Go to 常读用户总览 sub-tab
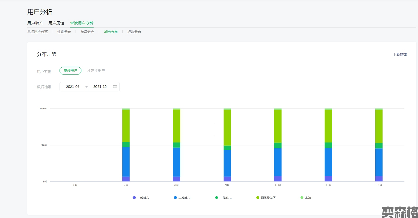 coord(37,32)
